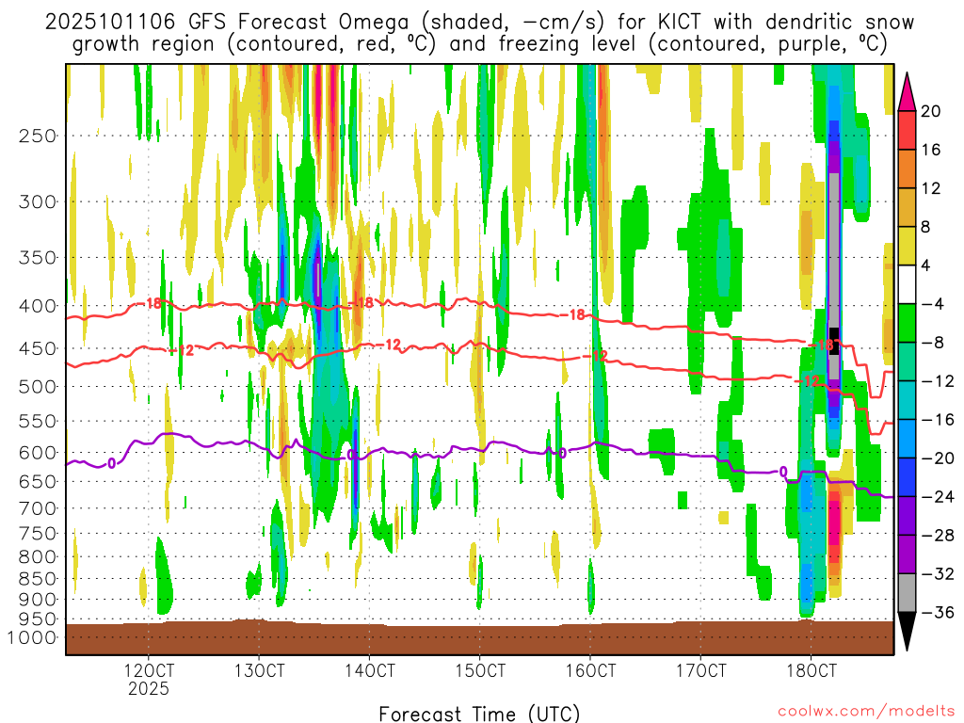The image size is (964, 723).
Task: Click the green colorbar swatch between -4 and -8
Action: 907,324
